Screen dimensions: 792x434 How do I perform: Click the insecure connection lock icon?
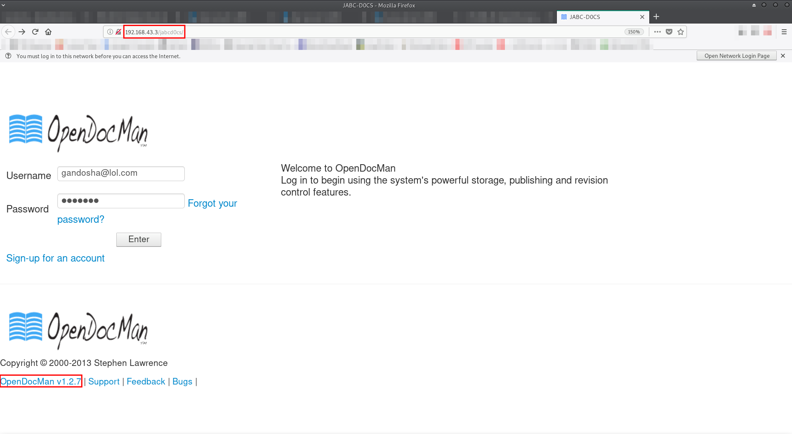pos(118,32)
